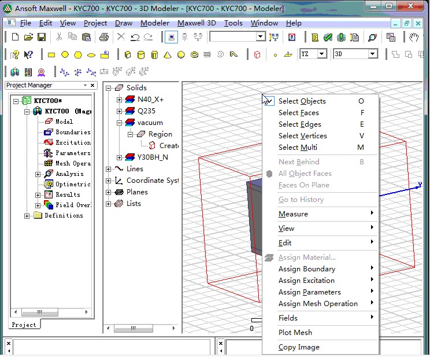Select the Draw regular polygon tool
The height and width of the screenshot is (357, 430).
point(78,55)
